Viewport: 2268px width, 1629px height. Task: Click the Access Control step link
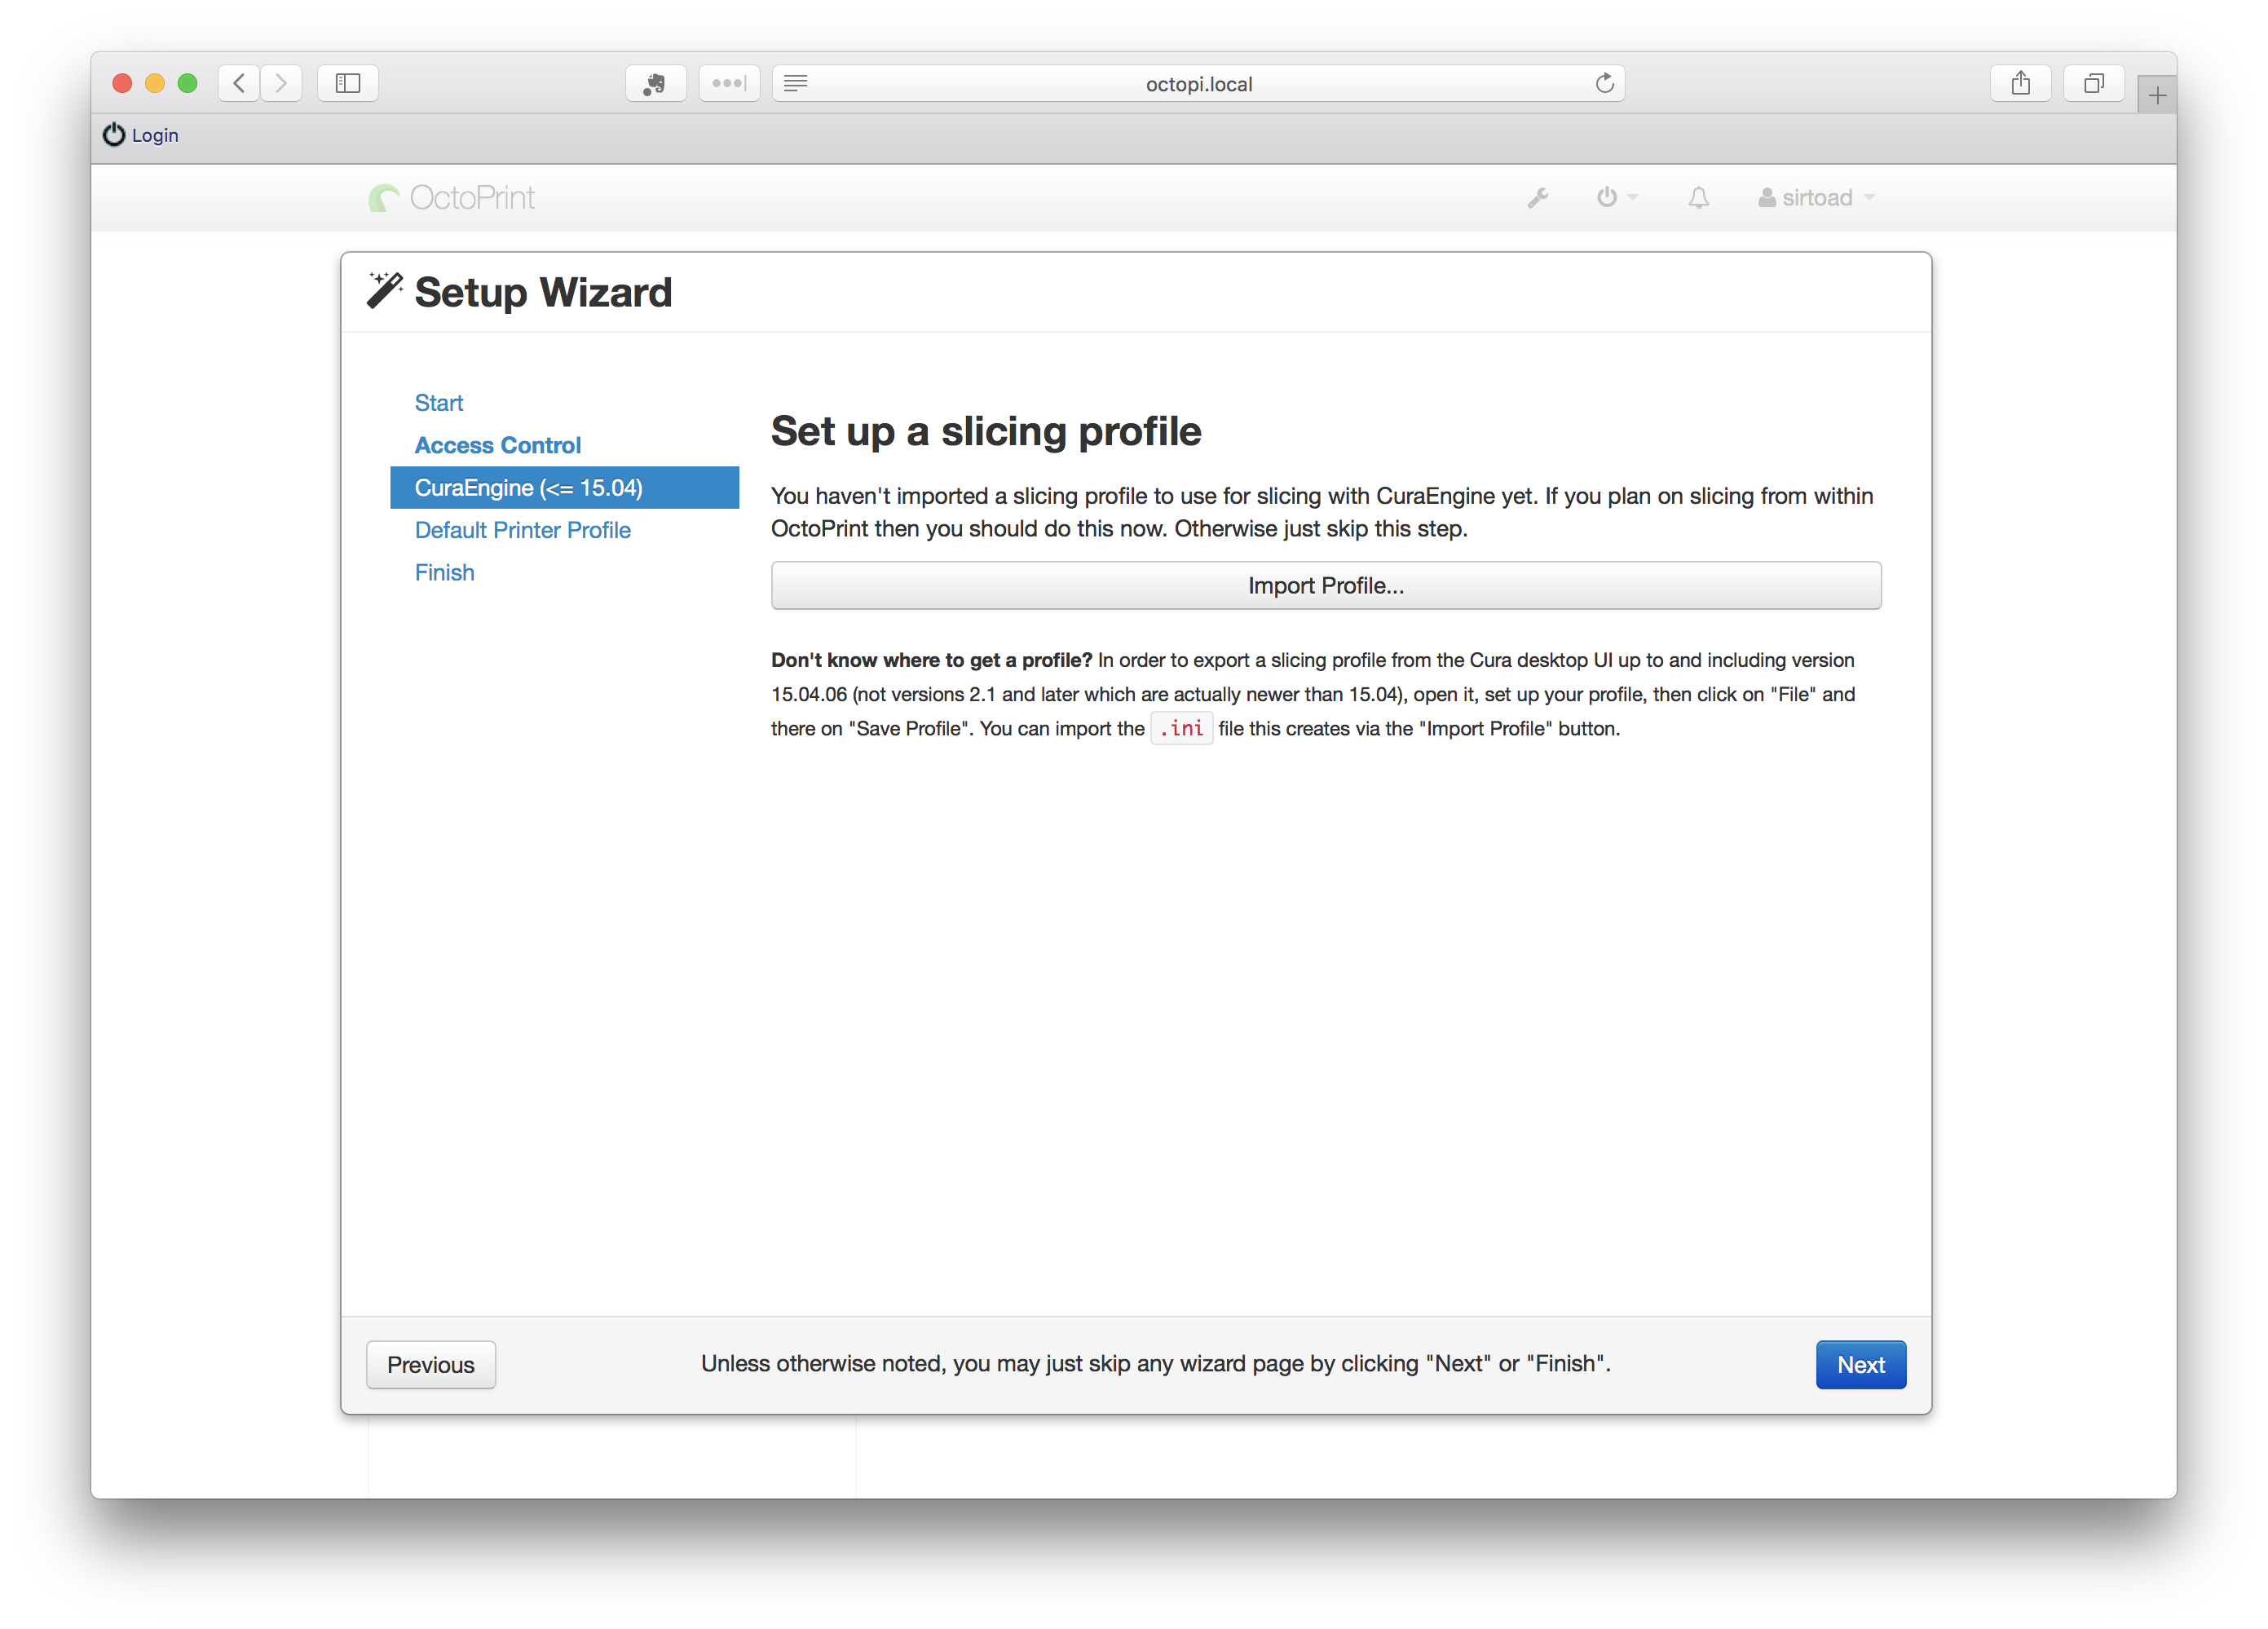point(496,444)
